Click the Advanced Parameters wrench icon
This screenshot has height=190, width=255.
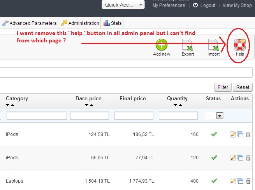(x=5, y=23)
